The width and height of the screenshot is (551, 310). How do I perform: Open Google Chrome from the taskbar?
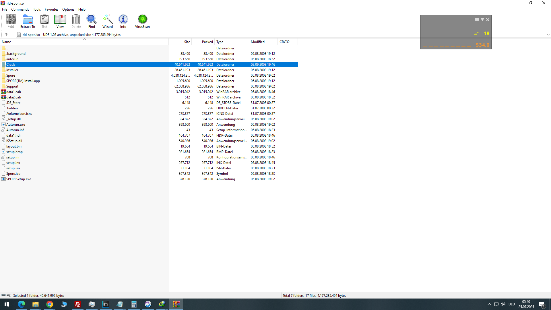coord(50,304)
